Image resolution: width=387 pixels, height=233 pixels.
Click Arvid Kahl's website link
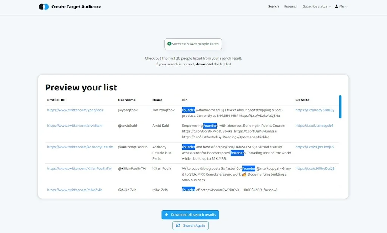point(314,125)
